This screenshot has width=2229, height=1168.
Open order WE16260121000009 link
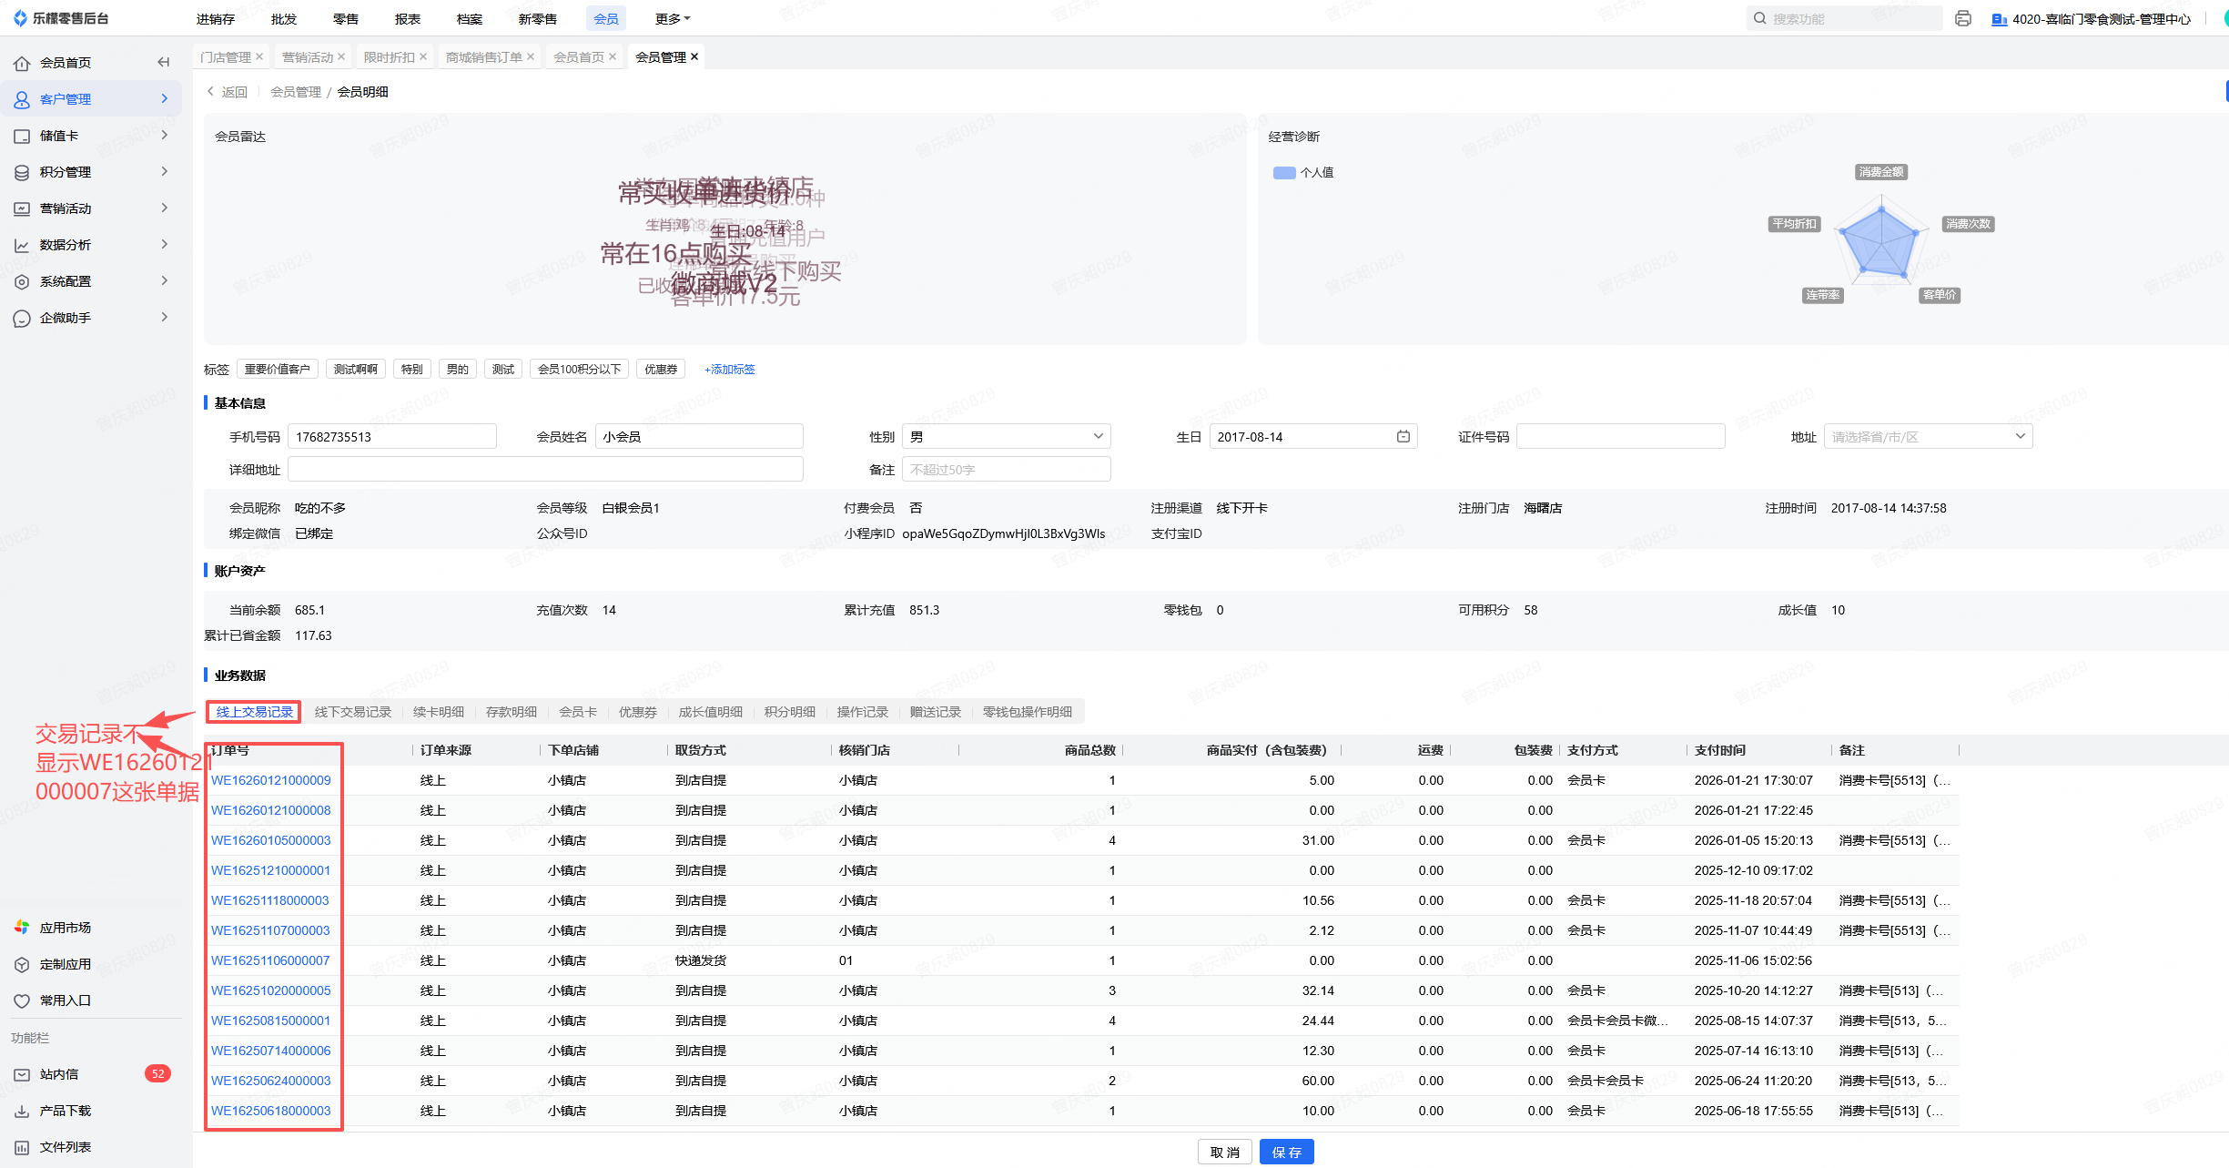point(271,780)
